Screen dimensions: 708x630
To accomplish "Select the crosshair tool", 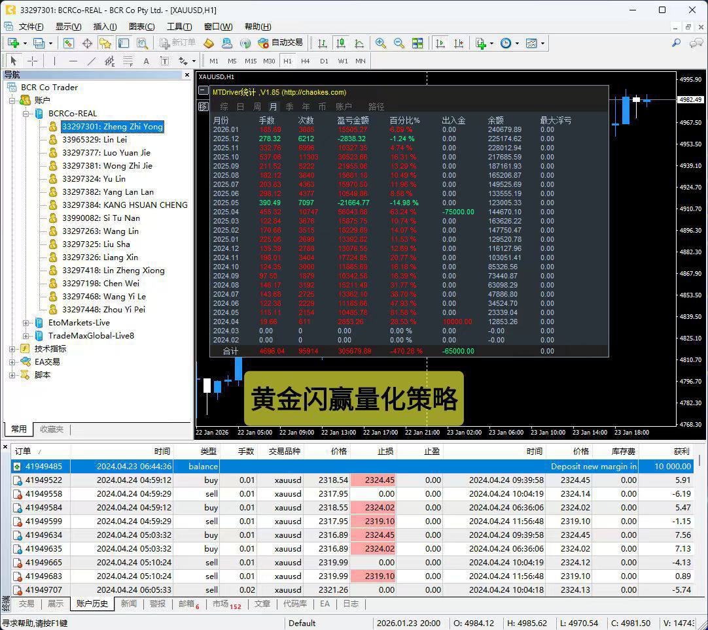I will 33,61.
